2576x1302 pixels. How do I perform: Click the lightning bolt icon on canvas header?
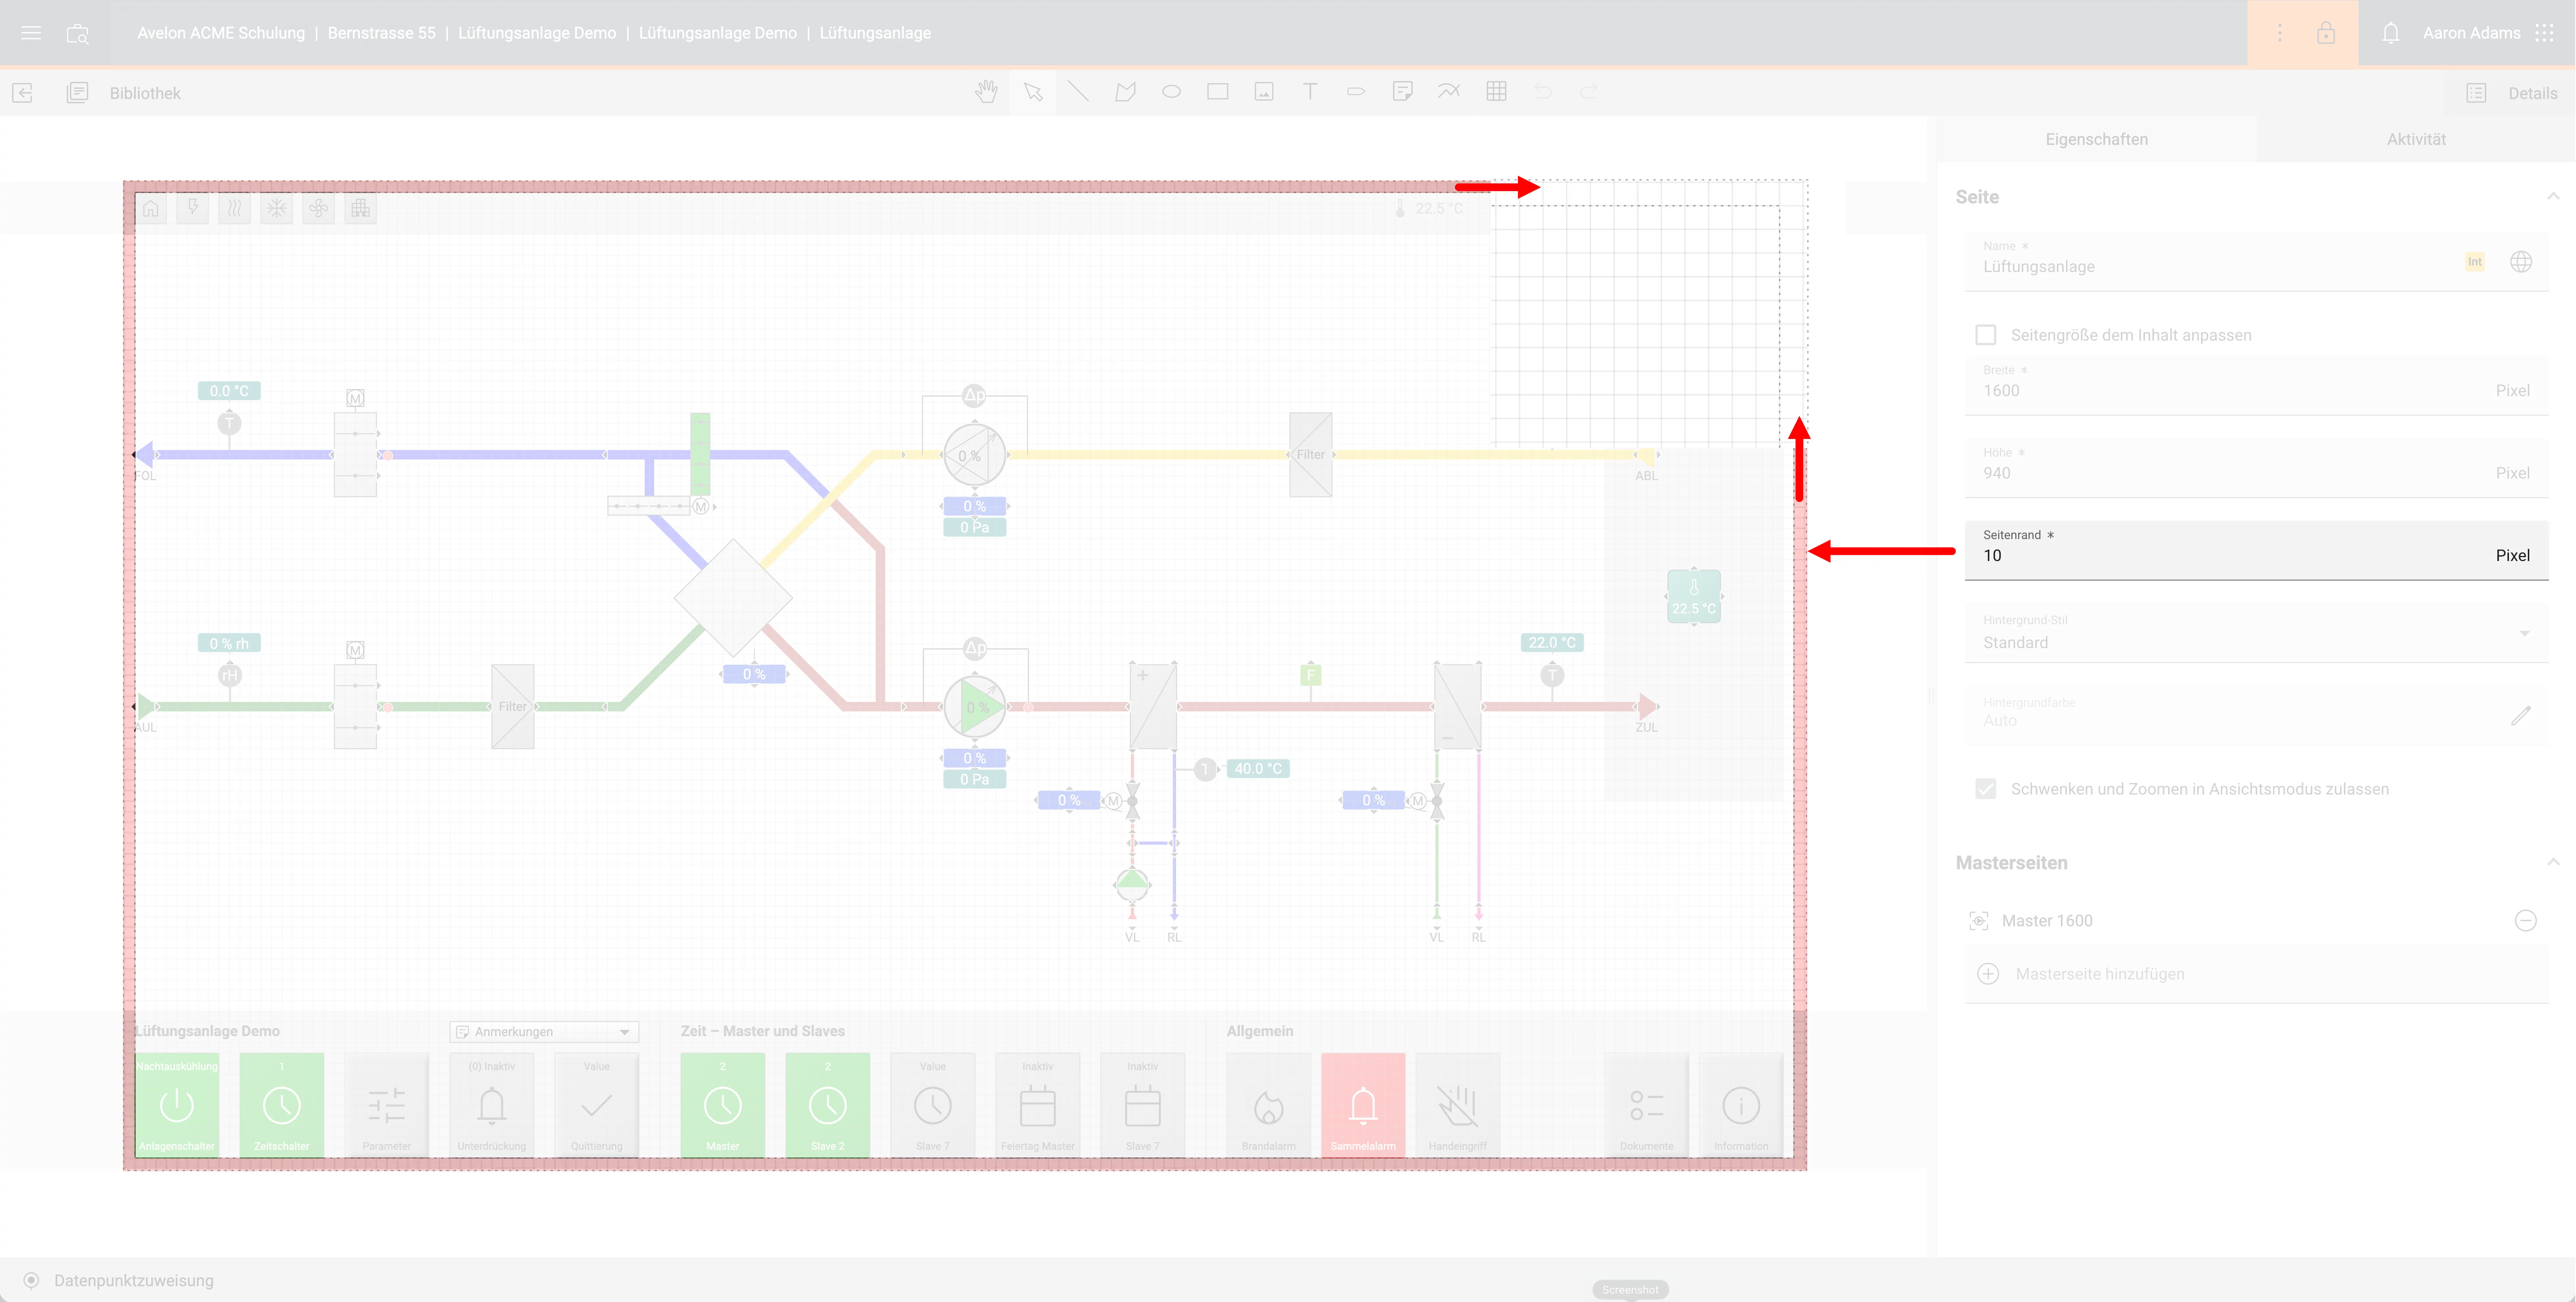(193, 208)
